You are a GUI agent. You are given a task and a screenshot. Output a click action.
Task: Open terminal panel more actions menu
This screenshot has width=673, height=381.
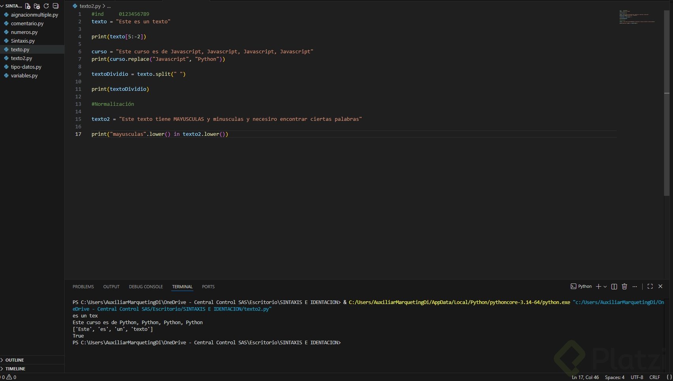point(635,287)
